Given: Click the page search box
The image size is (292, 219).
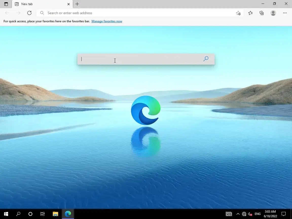Looking at the screenshot, I should [x=146, y=59].
